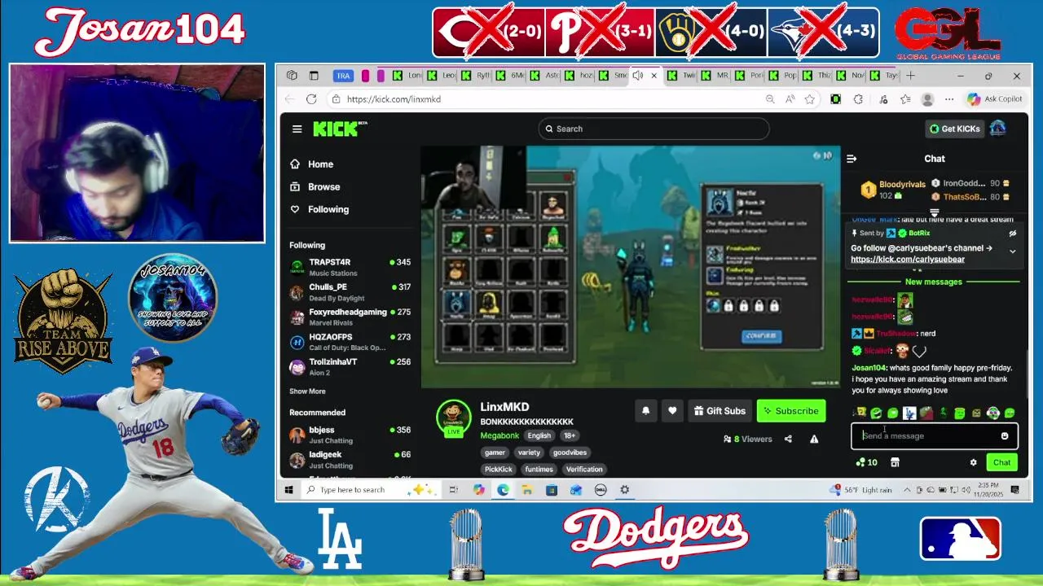Open the chat shop icon
Image resolution: width=1043 pixels, height=586 pixels.
click(895, 462)
